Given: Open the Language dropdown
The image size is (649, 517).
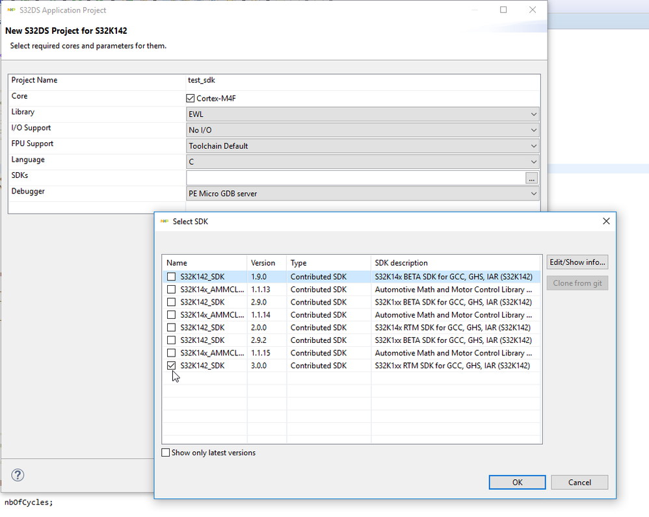Looking at the screenshot, I should click(363, 162).
